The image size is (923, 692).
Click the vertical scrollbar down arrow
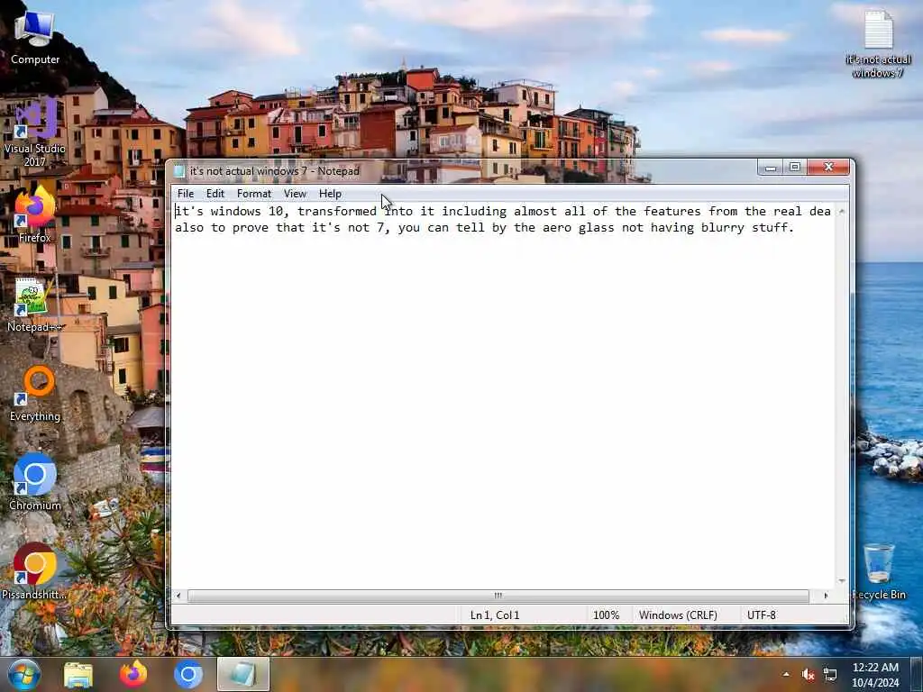tap(842, 581)
